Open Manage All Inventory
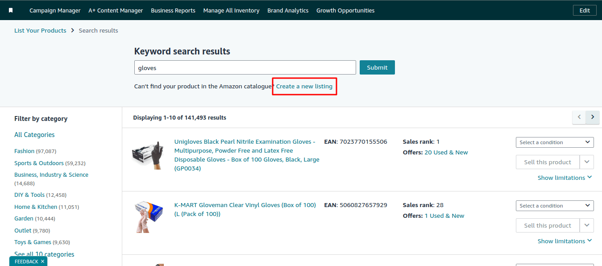Viewport: 602px width, 266px height. tap(231, 10)
